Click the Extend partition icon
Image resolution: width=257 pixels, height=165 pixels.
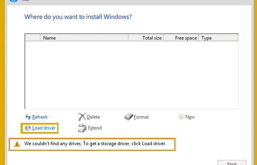coord(82,128)
